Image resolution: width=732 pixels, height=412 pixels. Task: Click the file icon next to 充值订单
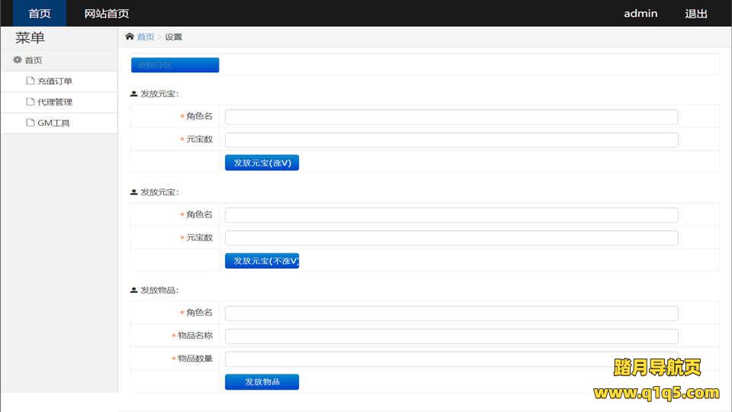tap(30, 81)
